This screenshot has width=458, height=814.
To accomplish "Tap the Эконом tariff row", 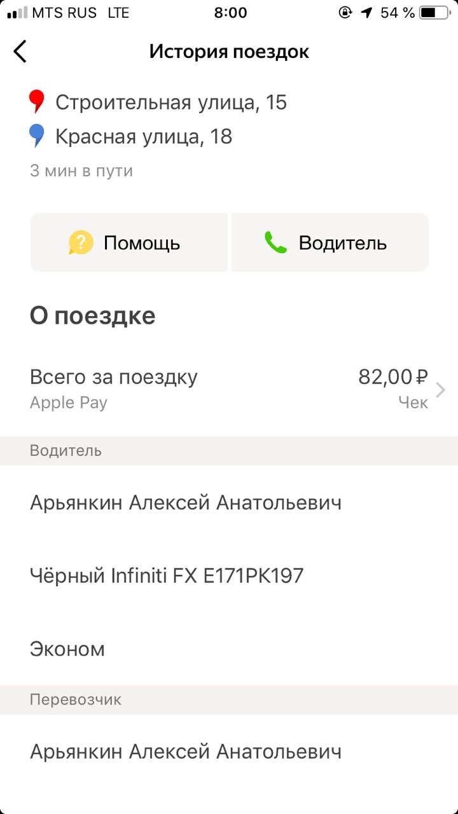I will tap(67, 649).
